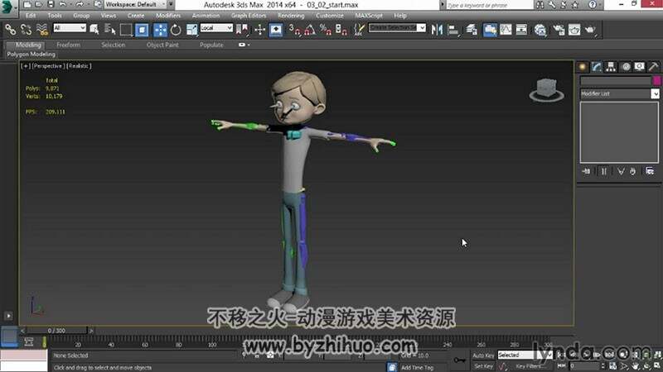Click the object color swatch in the Modify panel
The image size is (663, 372).
(656, 80)
